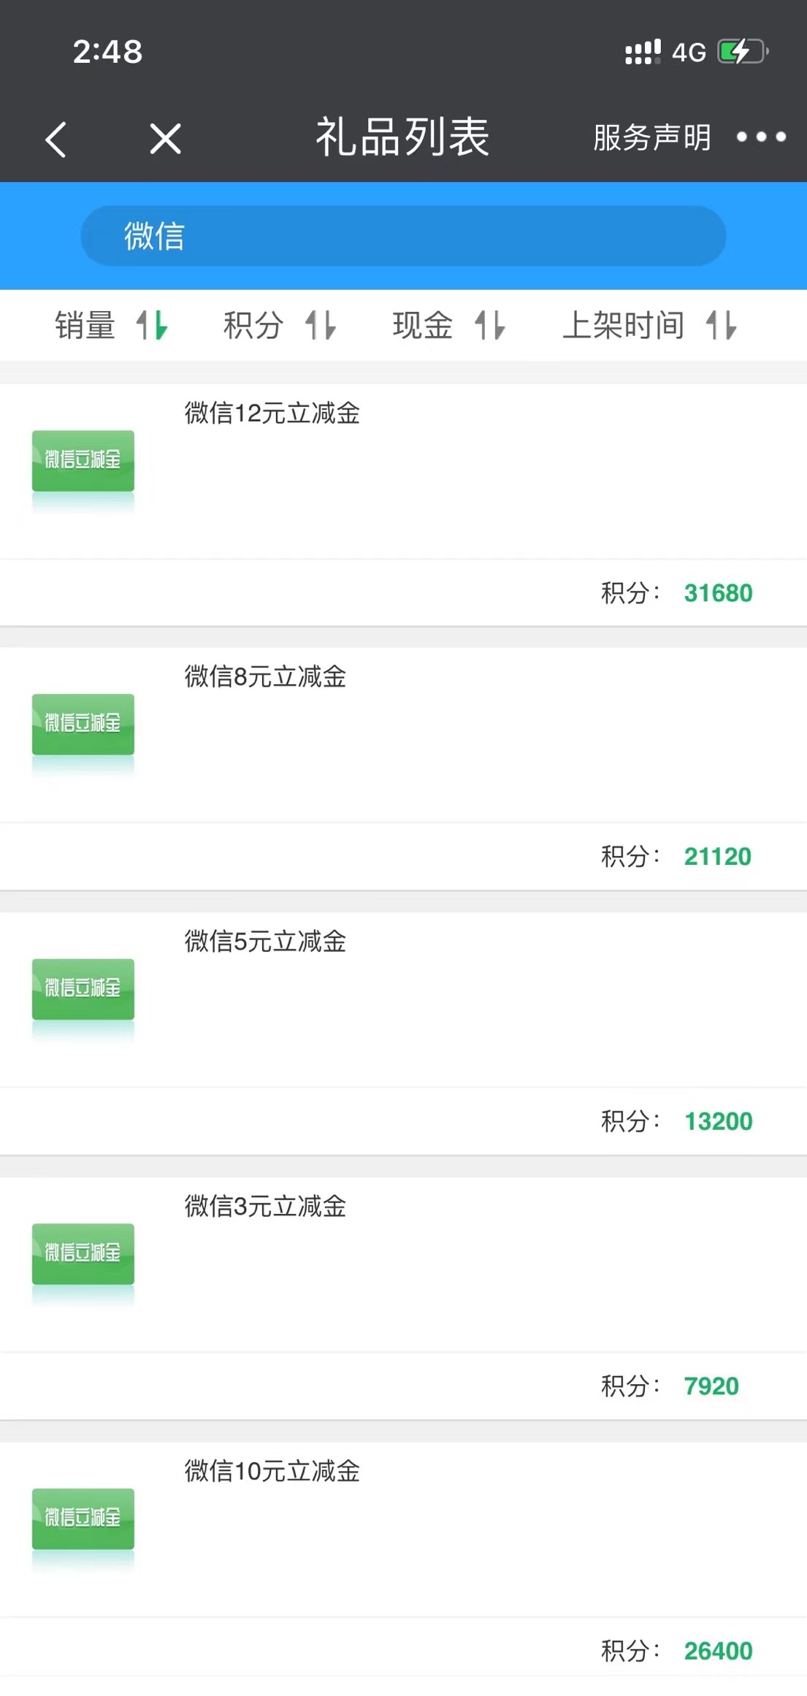Open the 微信3元立减金 gift icon
The height and width of the screenshot is (1696, 807).
[83, 1253]
